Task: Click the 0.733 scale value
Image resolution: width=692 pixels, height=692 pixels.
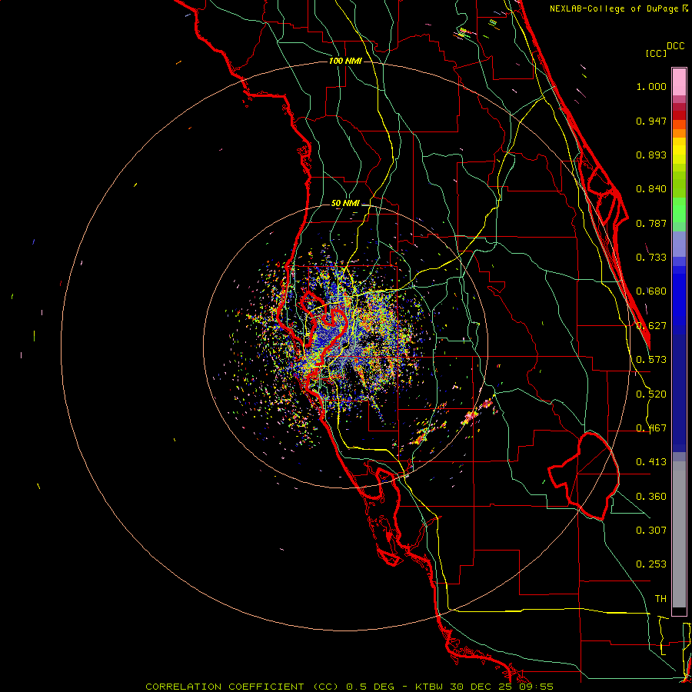Action: point(651,258)
